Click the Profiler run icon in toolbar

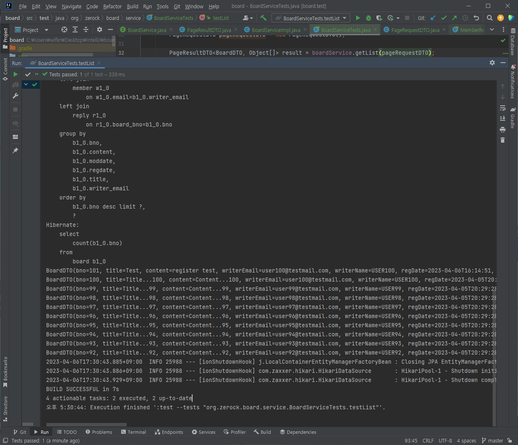click(390, 18)
